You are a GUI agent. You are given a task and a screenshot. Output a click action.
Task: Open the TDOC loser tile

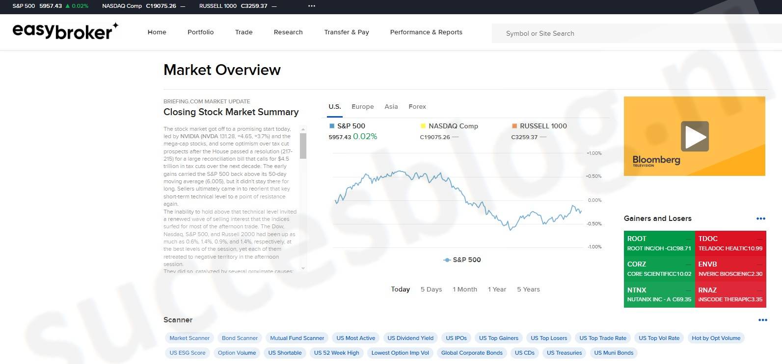(730, 243)
